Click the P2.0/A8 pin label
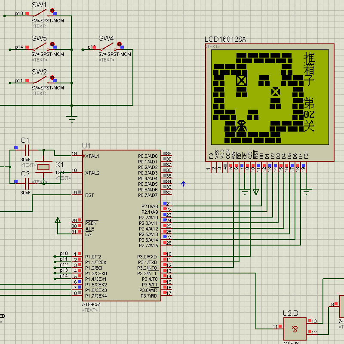344x344 pixels. pyautogui.click(x=150, y=206)
